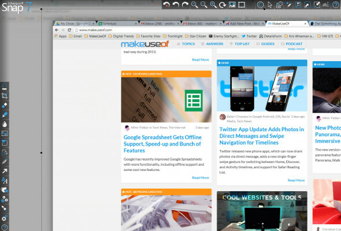Zoom out with minus magnifier
Screen dimensions: 341x231
pos(194,5)
